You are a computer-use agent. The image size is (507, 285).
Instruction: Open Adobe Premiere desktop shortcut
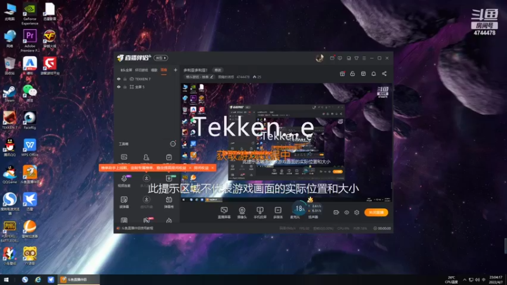tap(30, 41)
